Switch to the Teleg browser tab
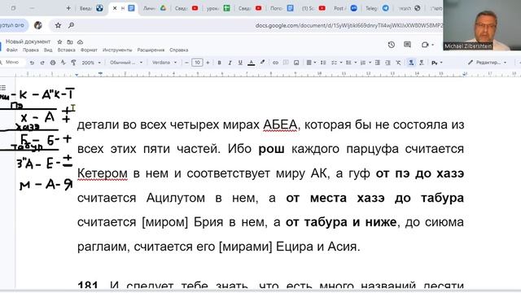521x293 pixels. (377, 8)
